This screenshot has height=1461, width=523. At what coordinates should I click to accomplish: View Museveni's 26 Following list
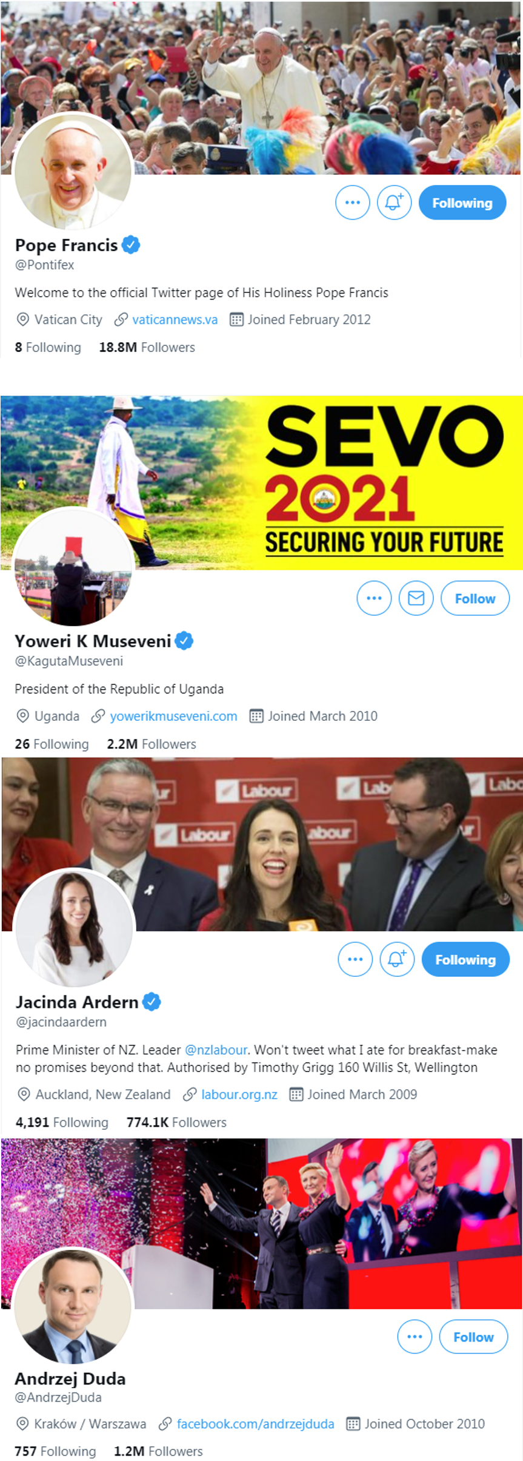pyautogui.click(x=52, y=744)
